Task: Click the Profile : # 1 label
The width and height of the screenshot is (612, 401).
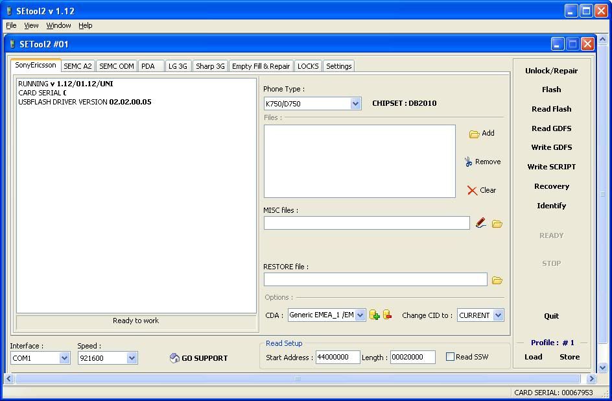Action: click(x=552, y=343)
